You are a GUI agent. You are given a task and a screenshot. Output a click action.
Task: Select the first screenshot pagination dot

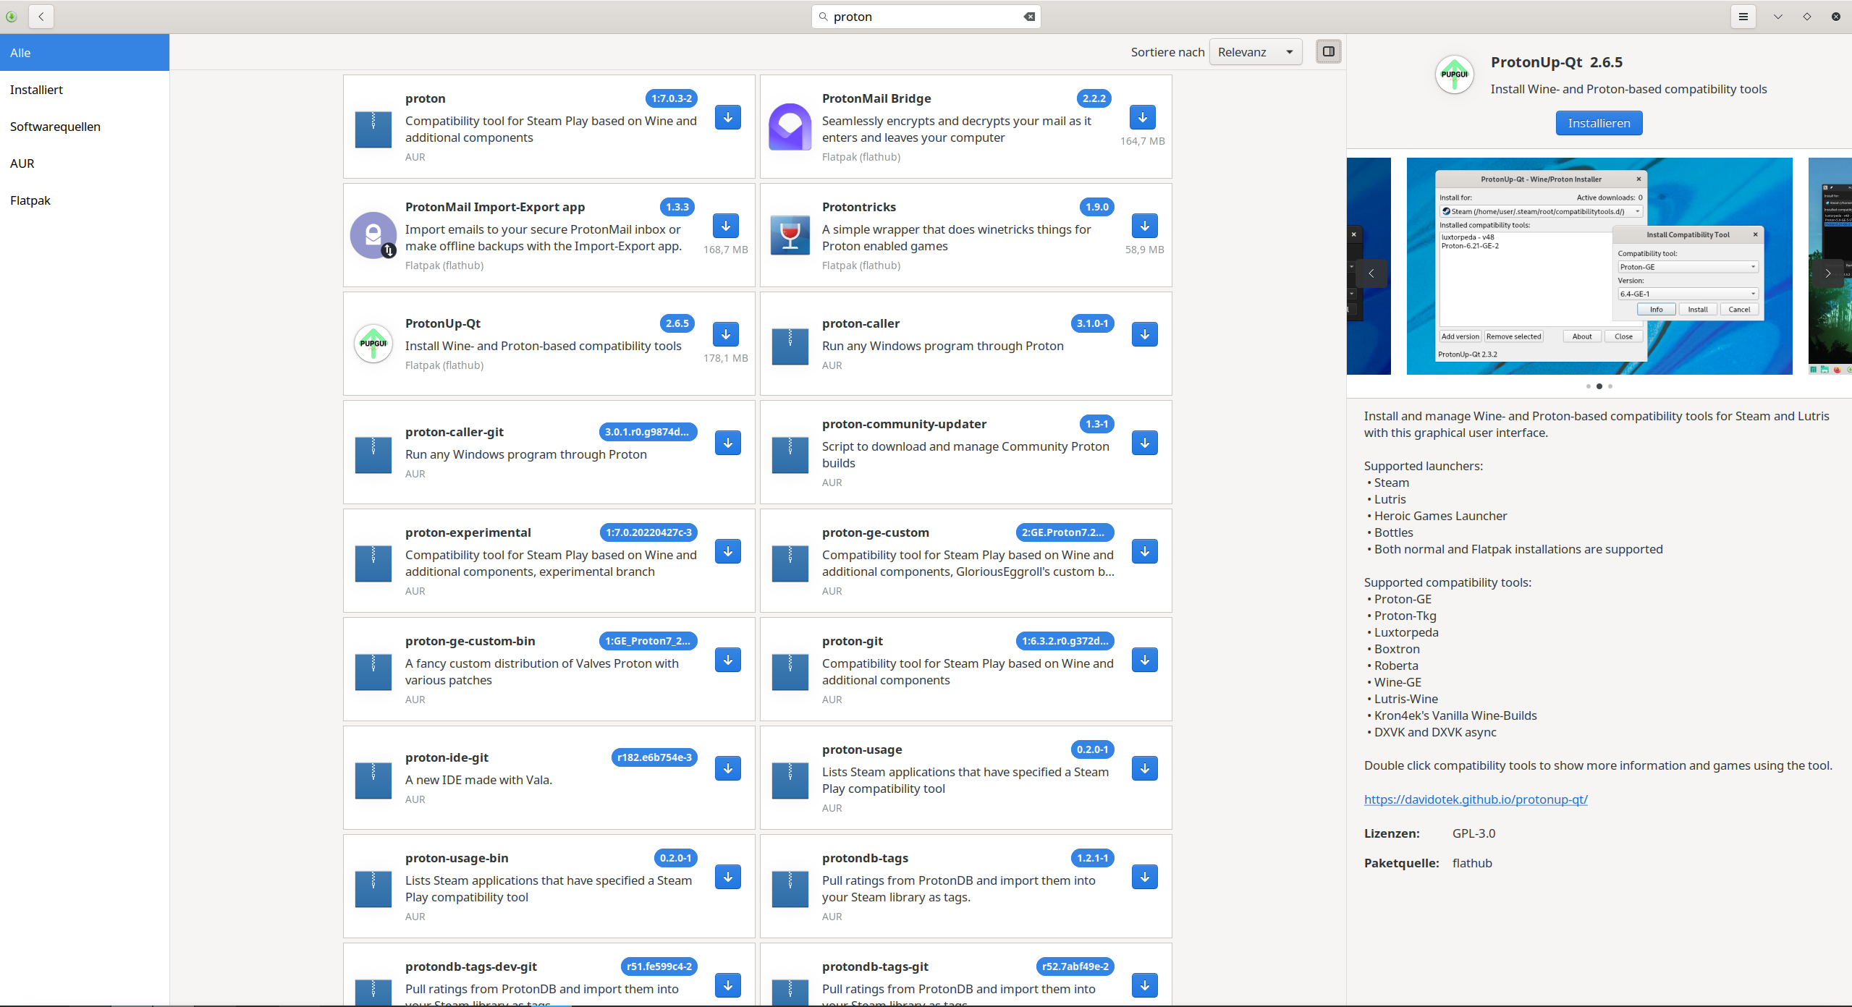tap(1589, 386)
